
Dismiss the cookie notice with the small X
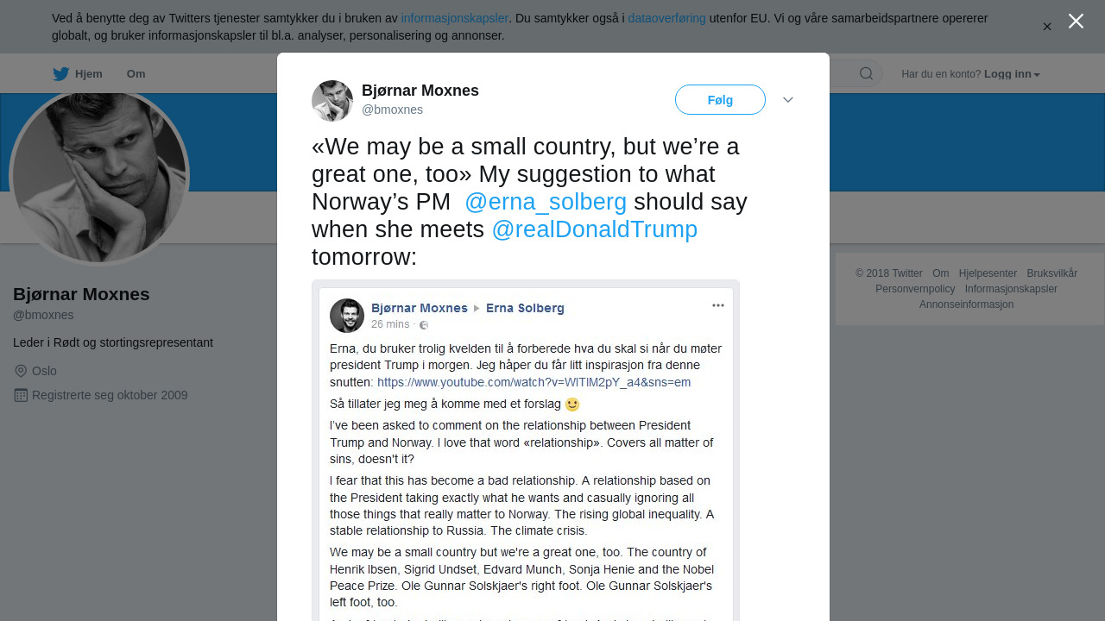click(x=1047, y=27)
